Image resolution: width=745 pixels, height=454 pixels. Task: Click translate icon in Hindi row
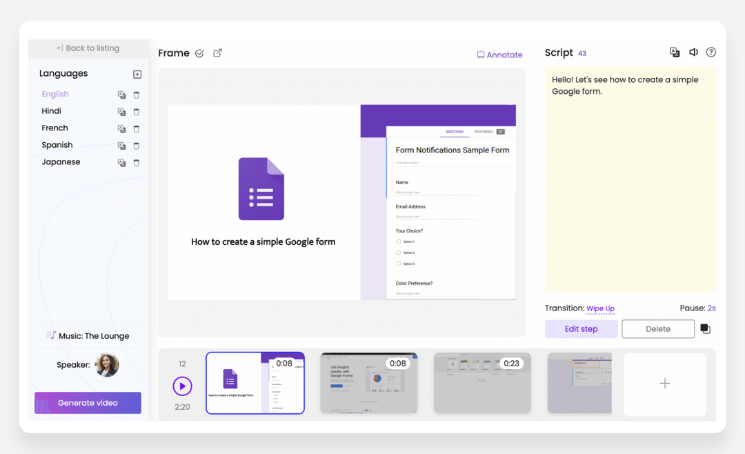[121, 112]
